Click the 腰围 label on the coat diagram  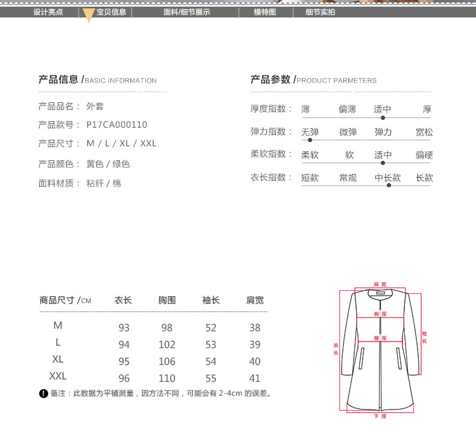[x=380, y=339]
